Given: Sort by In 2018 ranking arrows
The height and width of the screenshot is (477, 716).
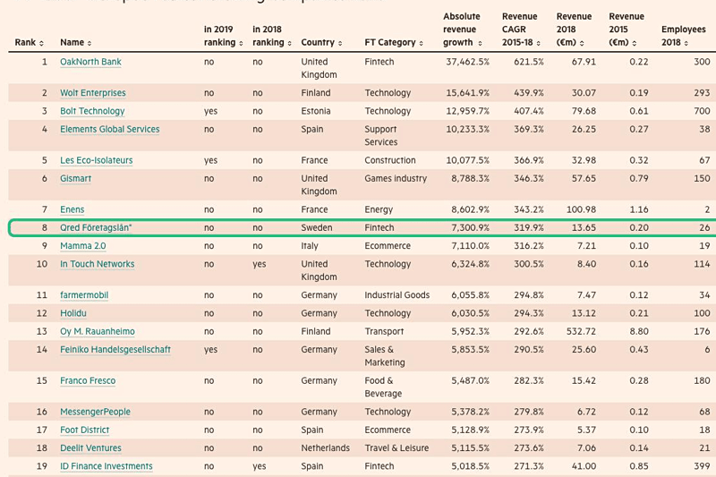Looking at the screenshot, I should pos(289,43).
